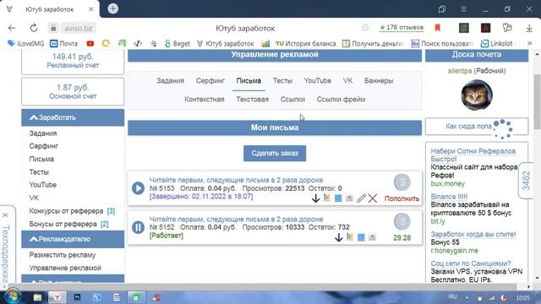Open statistics chart icon for letter 5152
The width and height of the screenshot is (541, 304).
coord(350,236)
